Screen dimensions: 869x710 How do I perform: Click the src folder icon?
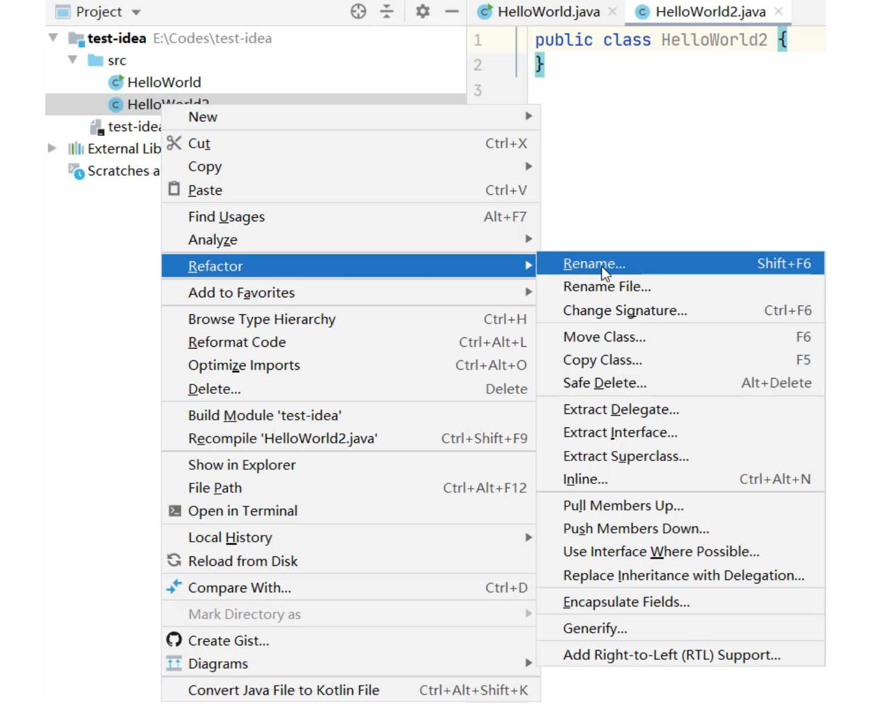click(x=95, y=60)
